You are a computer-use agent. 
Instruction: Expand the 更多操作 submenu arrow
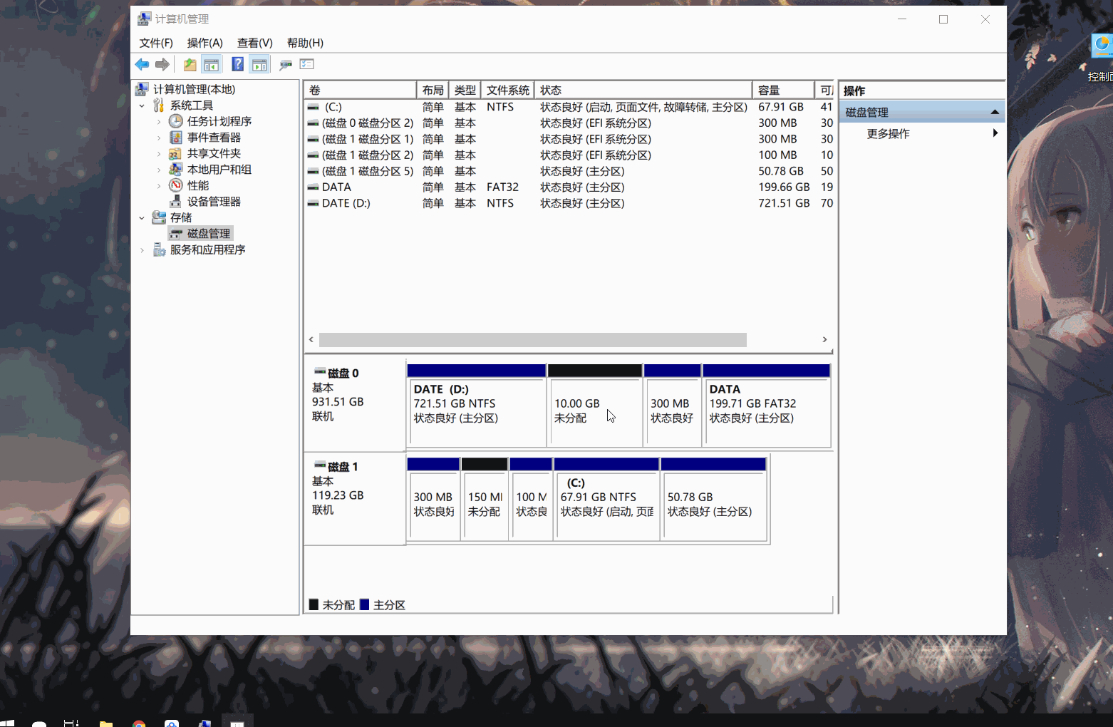click(995, 133)
